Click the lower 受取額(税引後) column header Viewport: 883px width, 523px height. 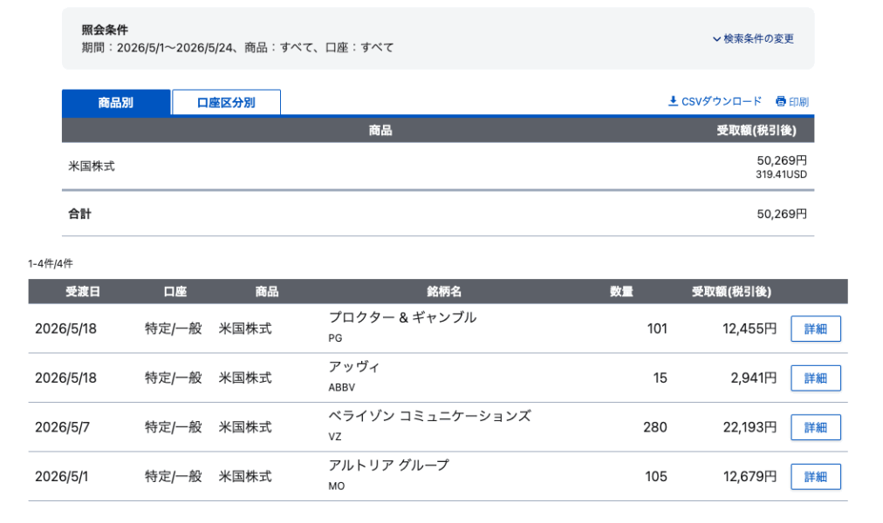click(731, 291)
